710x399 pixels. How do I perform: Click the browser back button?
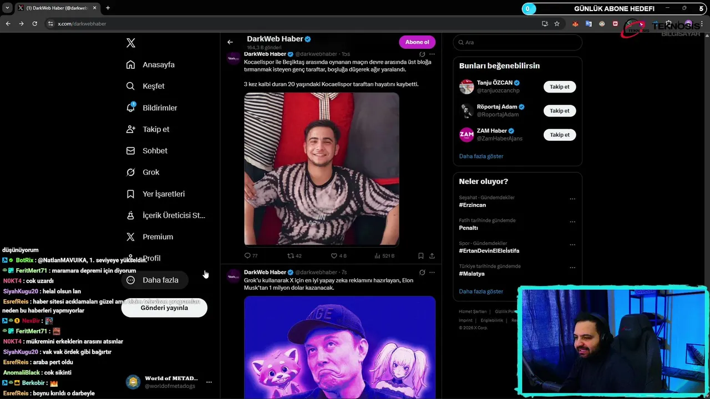coord(8,24)
